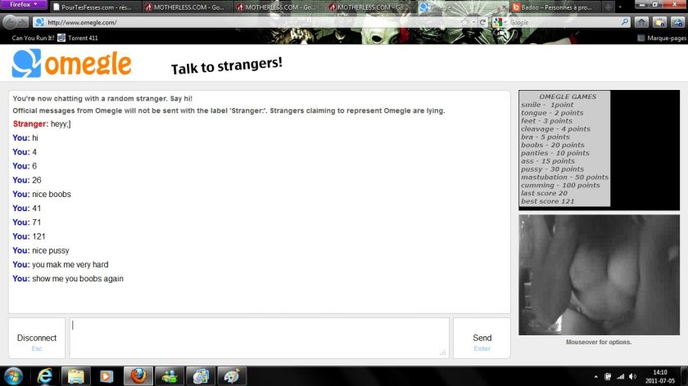Click the bookmark star in the address bar
The image size is (688, 386).
pos(464,22)
